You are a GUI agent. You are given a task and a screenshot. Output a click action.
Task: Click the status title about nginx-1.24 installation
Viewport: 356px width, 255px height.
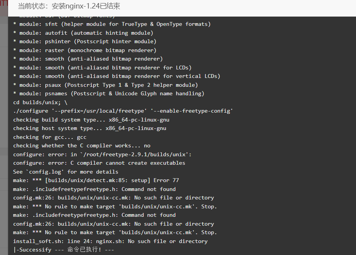click(x=69, y=6)
